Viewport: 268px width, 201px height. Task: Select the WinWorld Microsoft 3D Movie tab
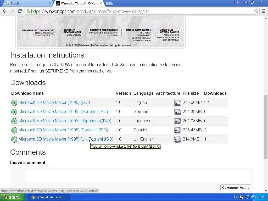[79, 3]
